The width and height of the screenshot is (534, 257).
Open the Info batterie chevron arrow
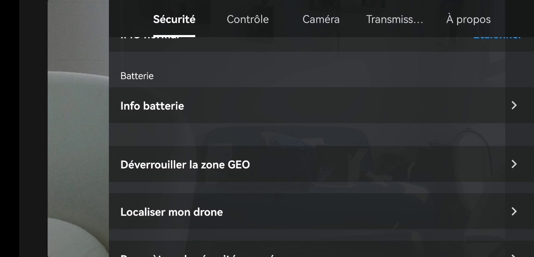pyautogui.click(x=514, y=106)
